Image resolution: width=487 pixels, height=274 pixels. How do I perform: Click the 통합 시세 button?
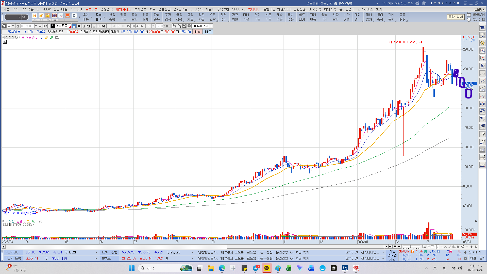(456, 17)
